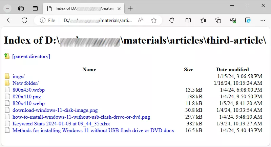The image size is (271, 147).
Task: Open 800x450.webp file
Action: [28, 90]
